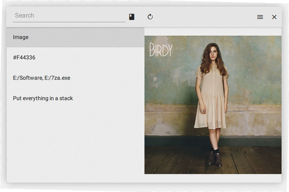Select the #F44336 color entry
This screenshot has width=289, height=192.
pyautogui.click(x=76, y=58)
